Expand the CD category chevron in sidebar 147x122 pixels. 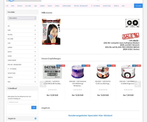(x=35, y=26)
